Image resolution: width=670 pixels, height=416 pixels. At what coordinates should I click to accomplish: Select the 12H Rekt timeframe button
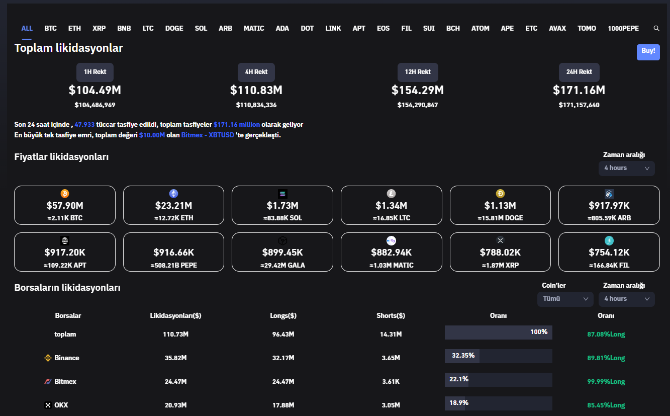418,72
